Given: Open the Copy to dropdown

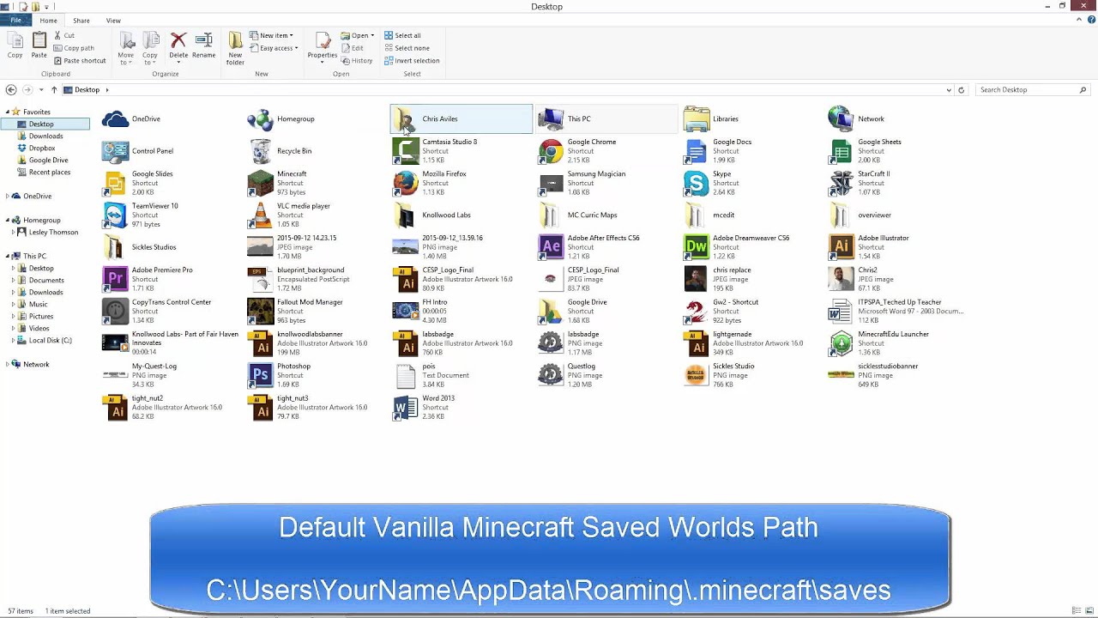Looking at the screenshot, I should click(150, 49).
